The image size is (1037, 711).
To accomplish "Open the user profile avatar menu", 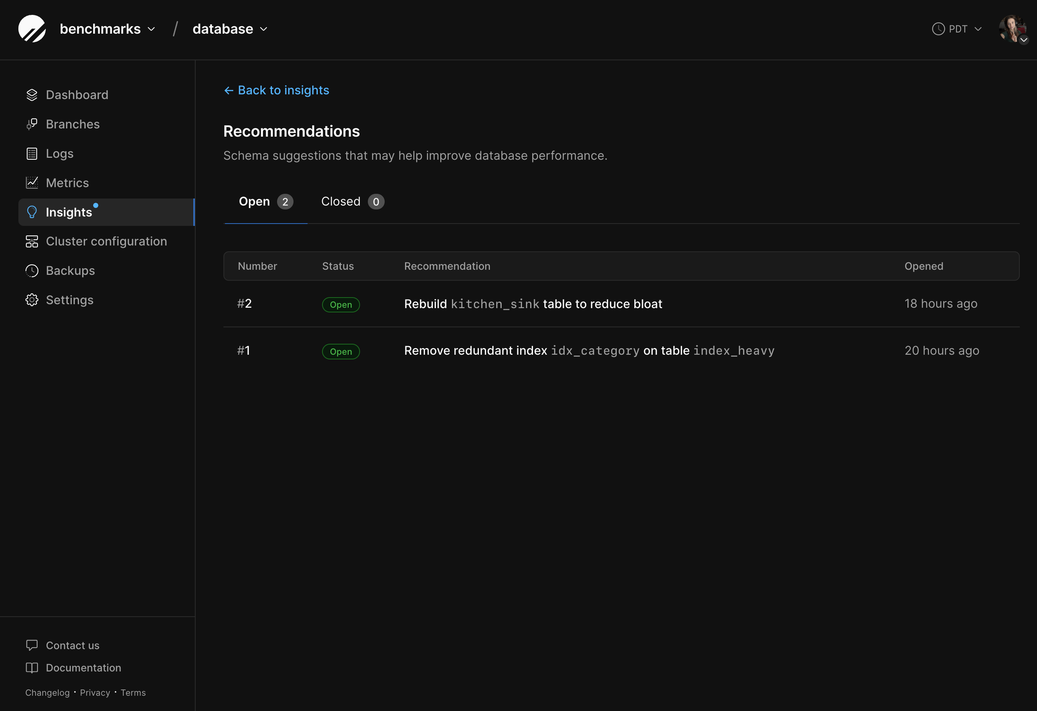I will tap(1013, 29).
